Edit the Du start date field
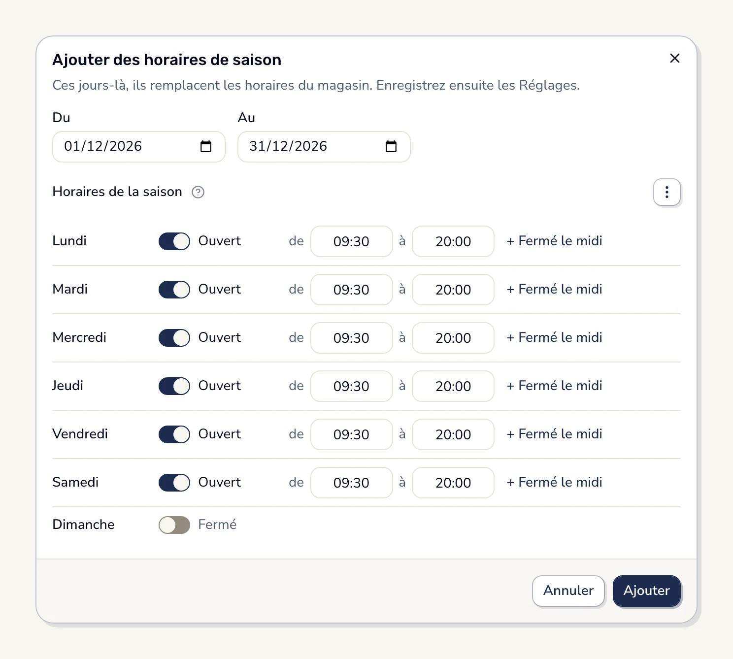Image resolution: width=733 pixels, height=659 pixels. pos(139,147)
